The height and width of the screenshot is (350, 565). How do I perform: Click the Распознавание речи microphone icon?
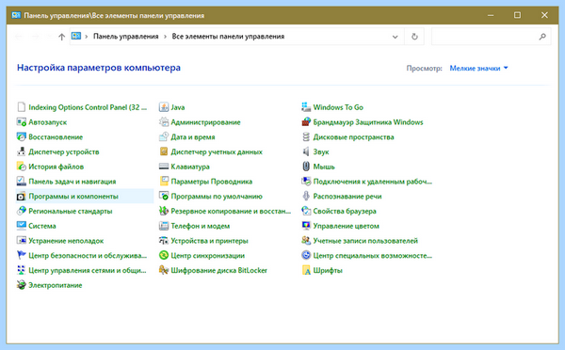306,197
